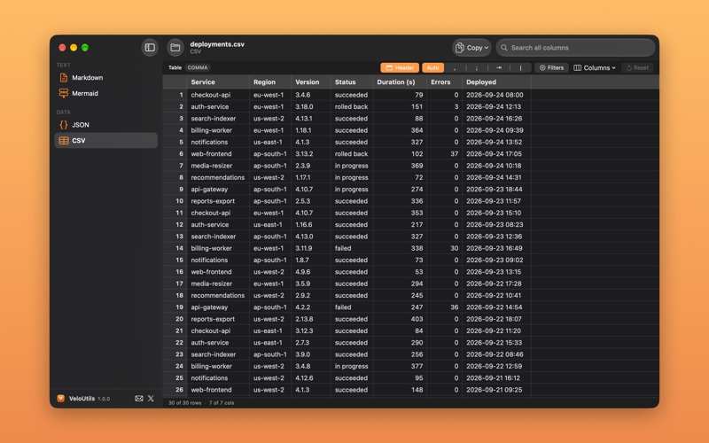709x443 pixels.
Task: Open the email icon in footer
Action: 139,399
